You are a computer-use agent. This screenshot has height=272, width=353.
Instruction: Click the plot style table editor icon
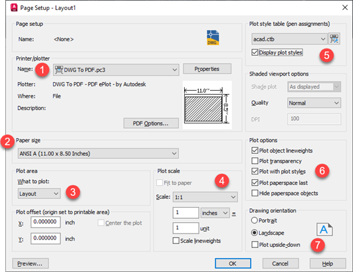[x=334, y=39]
